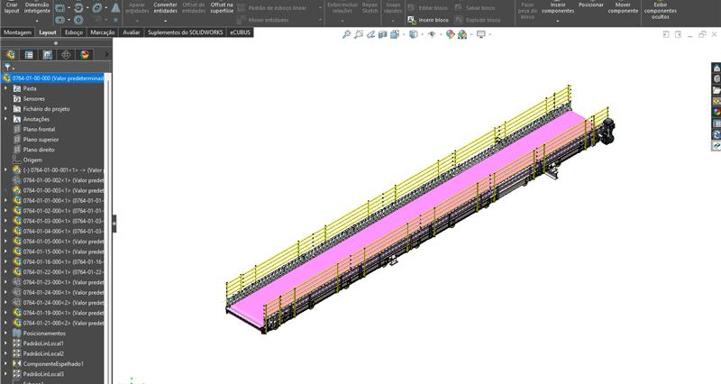The width and height of the screenshot is (721, 384).
Task: Open the DimXpertManager crosshair tab
Action: coord(67,54)
